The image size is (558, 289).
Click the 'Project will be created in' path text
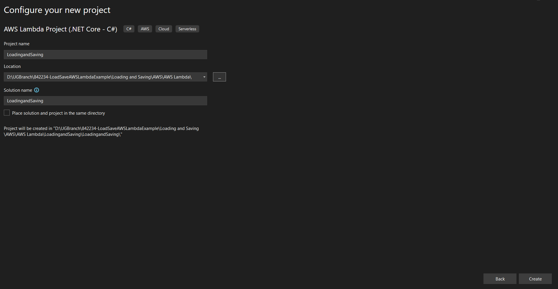101,131
